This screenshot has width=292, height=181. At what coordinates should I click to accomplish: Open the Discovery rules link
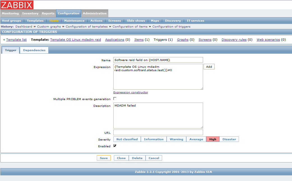click(x=234, y=40)
